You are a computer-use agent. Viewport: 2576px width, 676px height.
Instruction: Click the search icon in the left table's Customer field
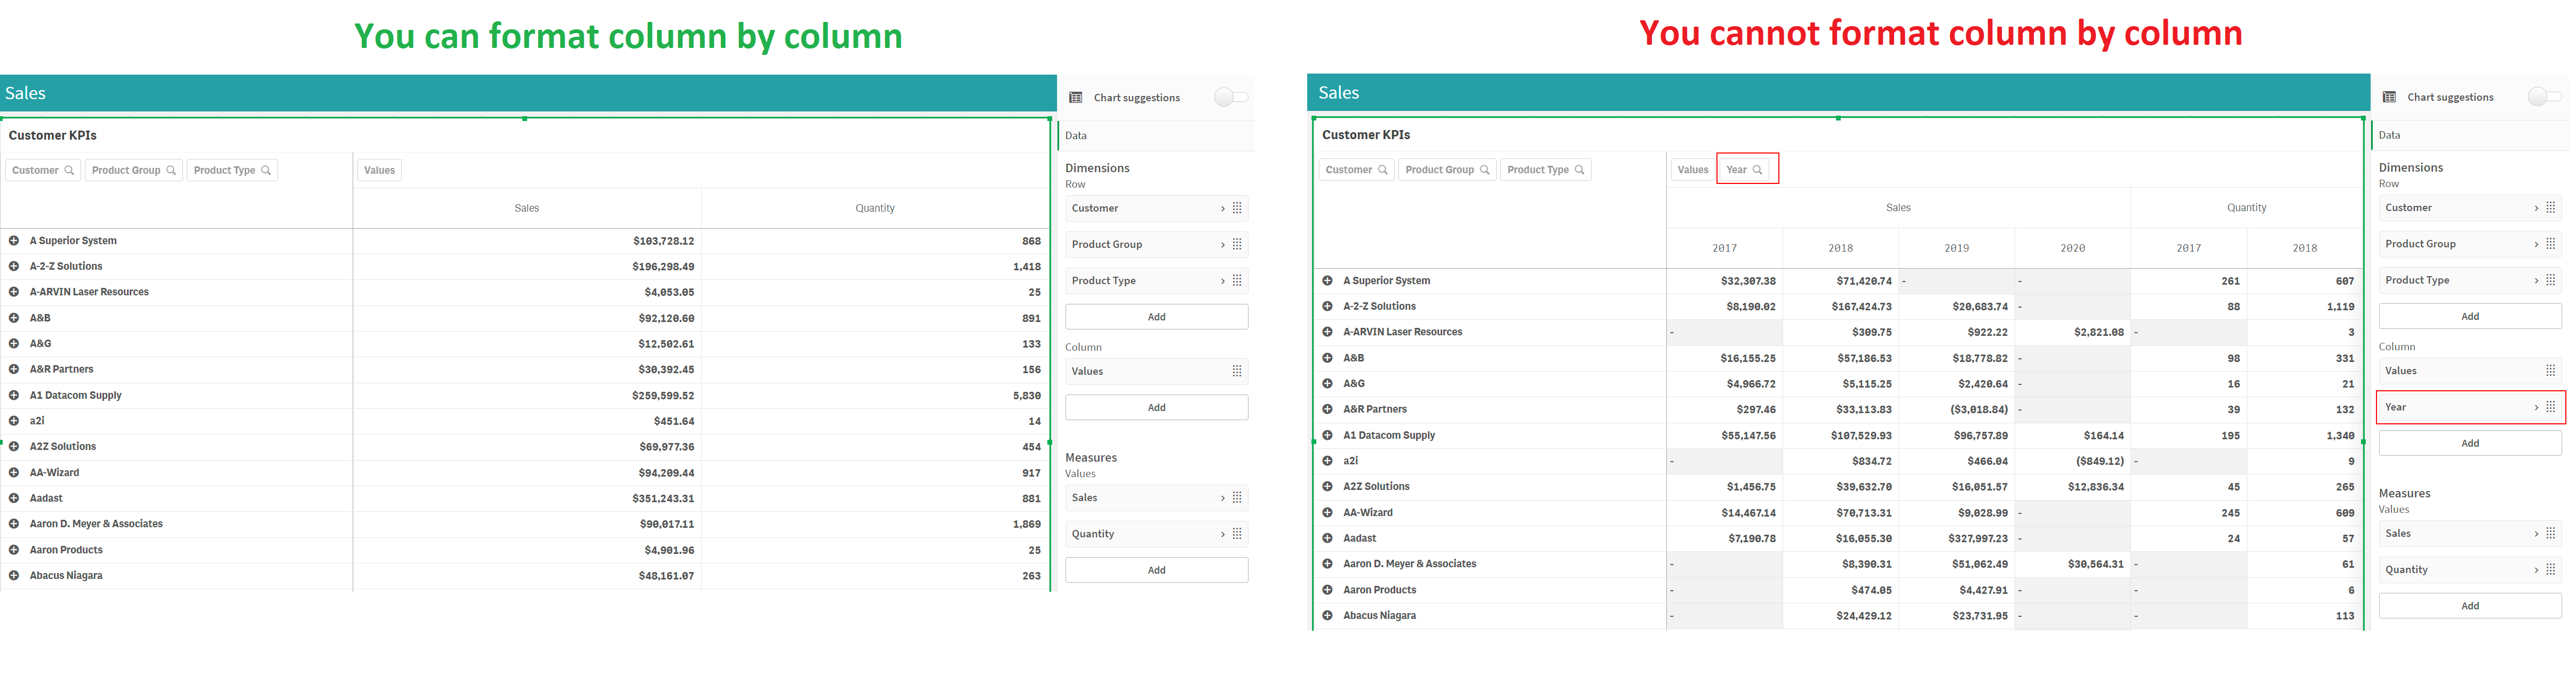(x=69, y=171)
